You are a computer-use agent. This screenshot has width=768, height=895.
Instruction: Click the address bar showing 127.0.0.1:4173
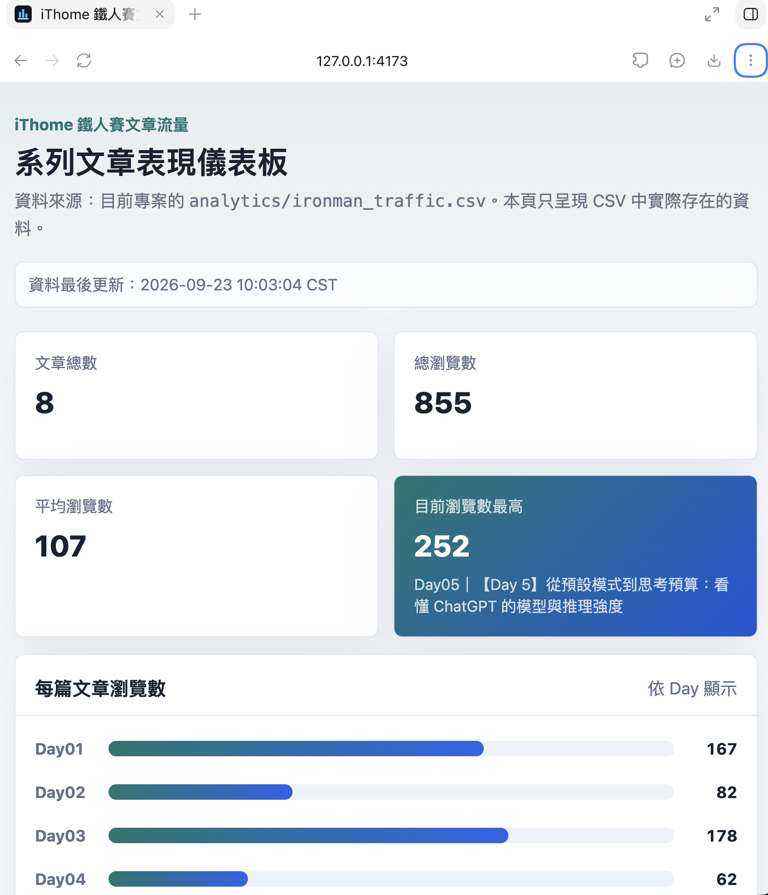point(361,61)
